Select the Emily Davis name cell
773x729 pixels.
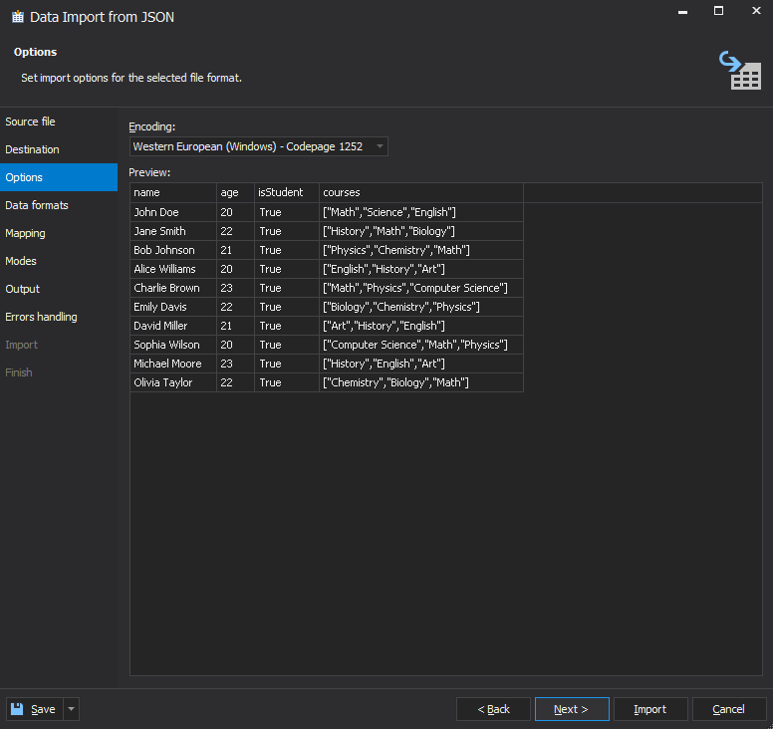coord(173,307)
